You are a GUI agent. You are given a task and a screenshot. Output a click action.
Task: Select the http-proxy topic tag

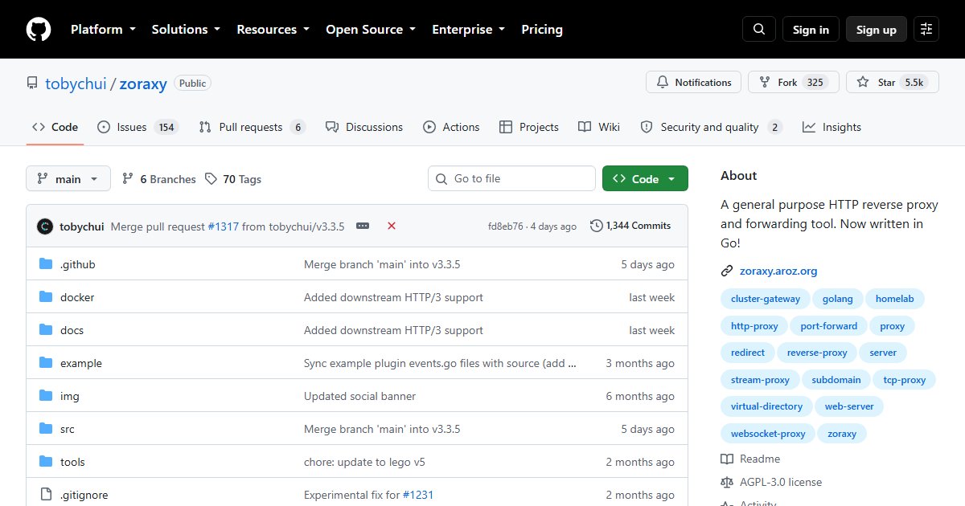[754, 326]
